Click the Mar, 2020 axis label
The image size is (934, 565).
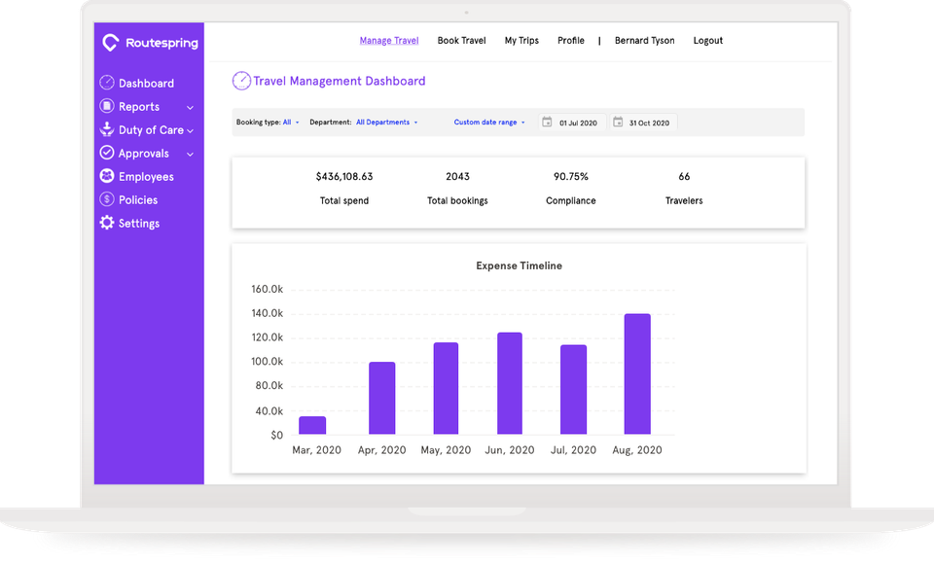[x=316, y=450]
